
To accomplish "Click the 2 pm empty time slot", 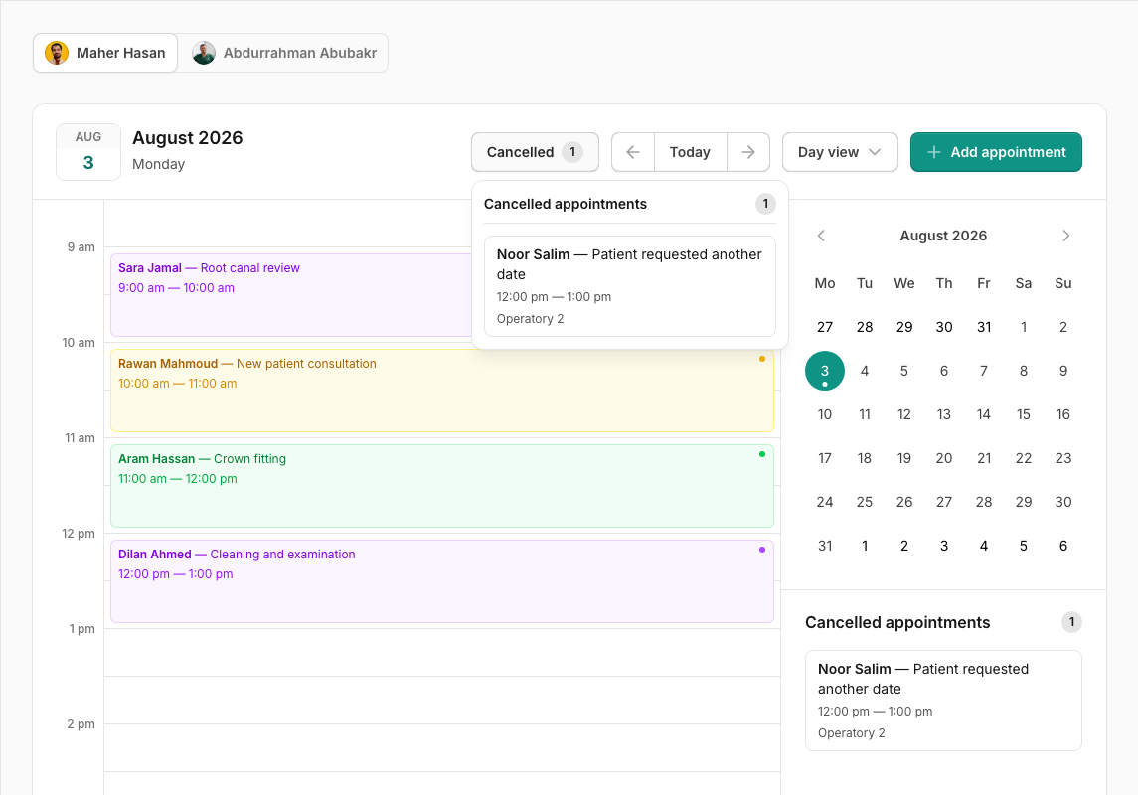I will point(442,748).
